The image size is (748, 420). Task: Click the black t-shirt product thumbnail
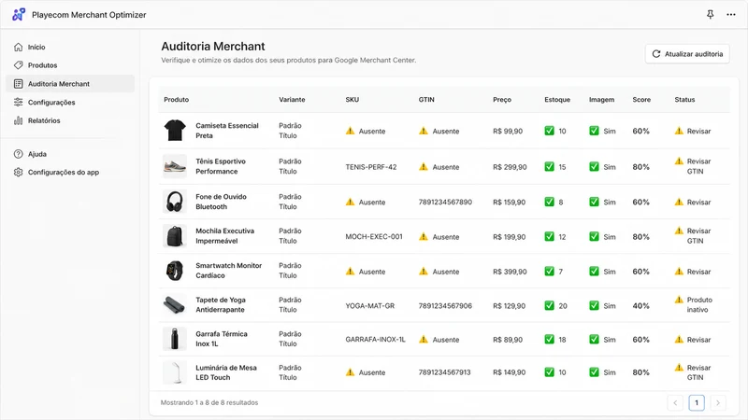click(x=175, y=130)
